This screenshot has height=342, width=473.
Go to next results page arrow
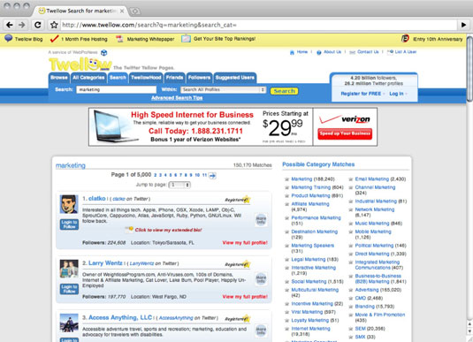coord(212,176)
